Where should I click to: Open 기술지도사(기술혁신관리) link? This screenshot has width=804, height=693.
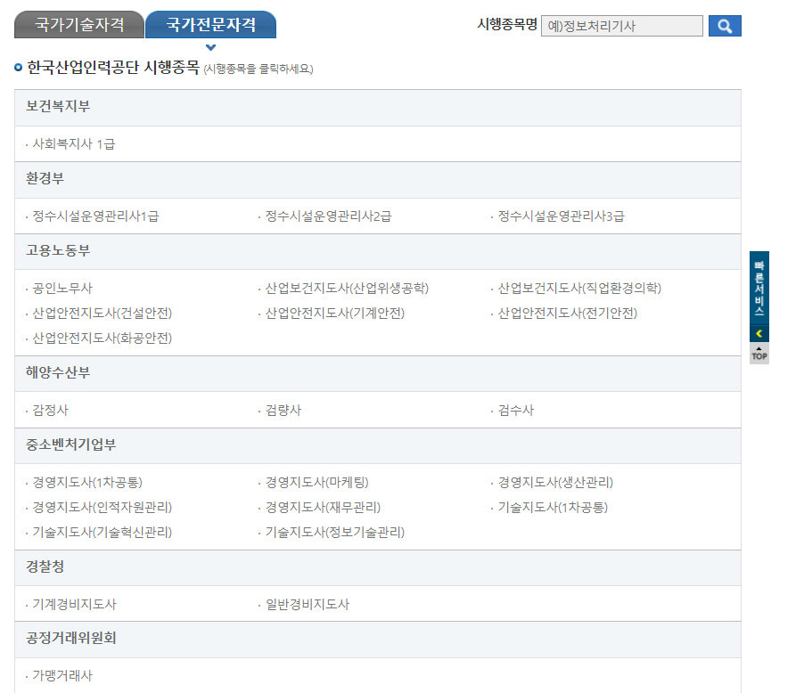(102, 533)
